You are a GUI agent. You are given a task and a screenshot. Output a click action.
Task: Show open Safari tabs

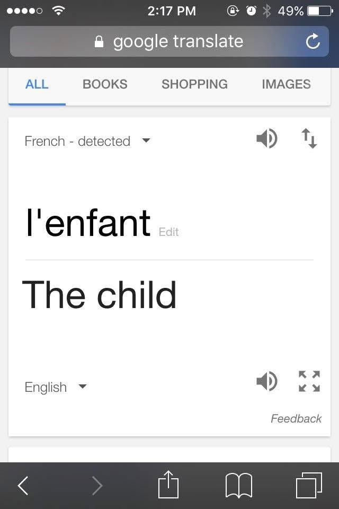(x=309, y=485)
